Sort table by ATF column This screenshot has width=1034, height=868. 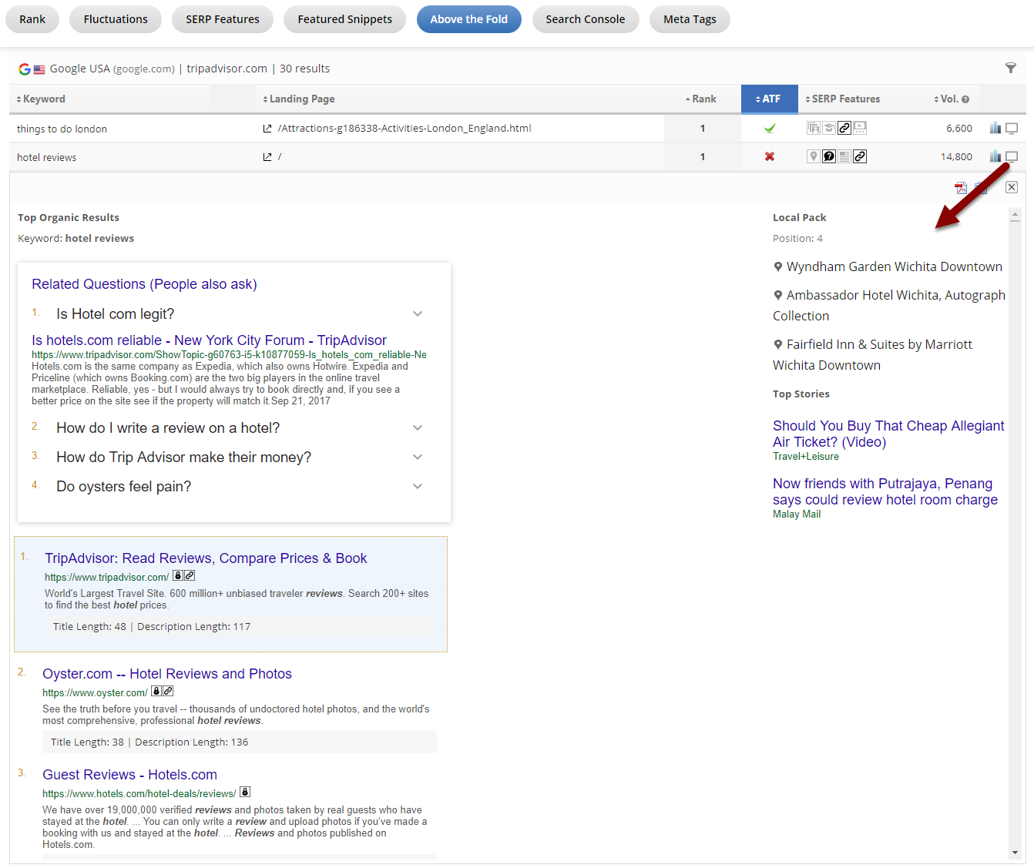pos(769,99)
